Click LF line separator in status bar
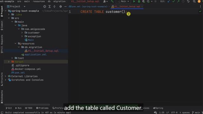Screen dimensions: 203x114 pyautogui.click(x=167, y=113)
